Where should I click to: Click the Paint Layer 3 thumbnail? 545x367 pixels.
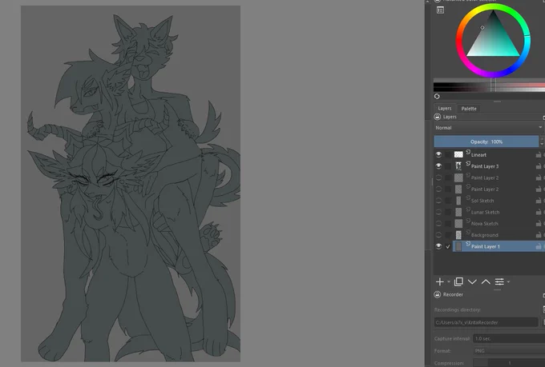coord(458,166)
